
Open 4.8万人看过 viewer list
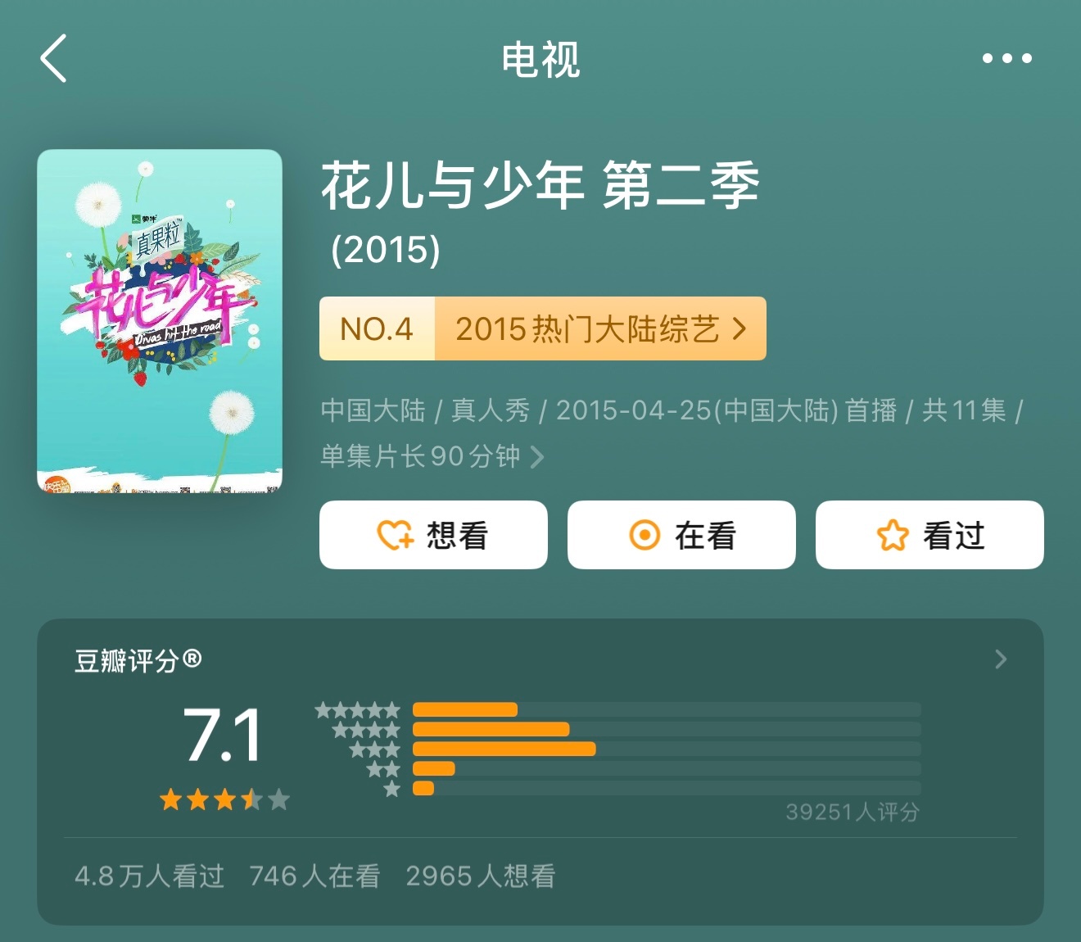[x=149, y=876]
